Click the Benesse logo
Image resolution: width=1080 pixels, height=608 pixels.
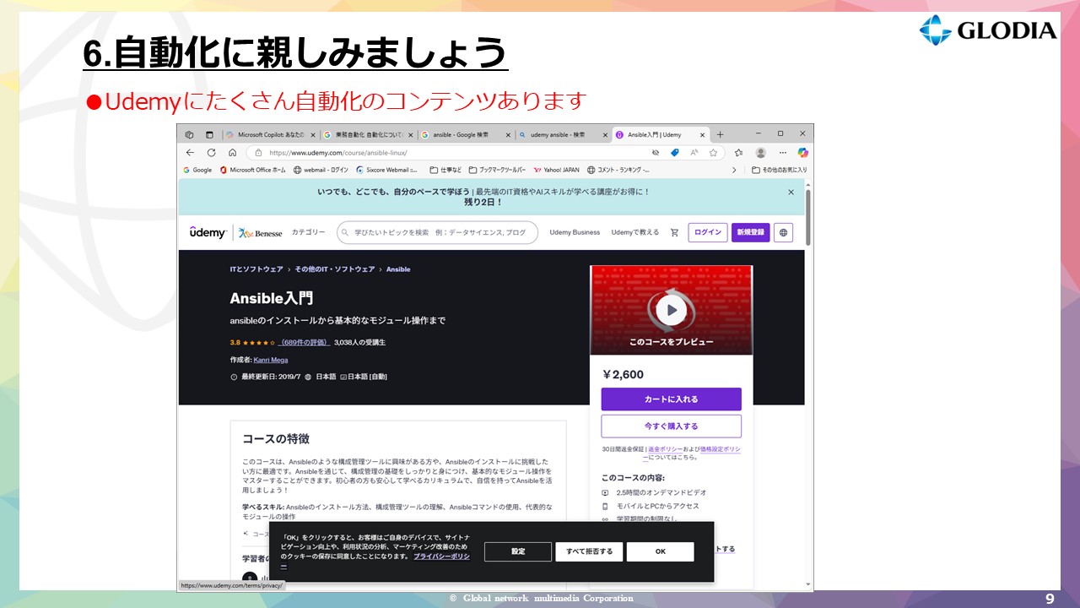[261, 233]
